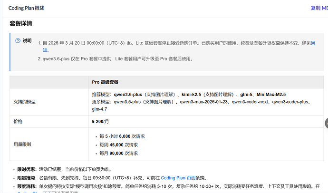Select the Coding Plan 概述 page title

tap(26, 8)
